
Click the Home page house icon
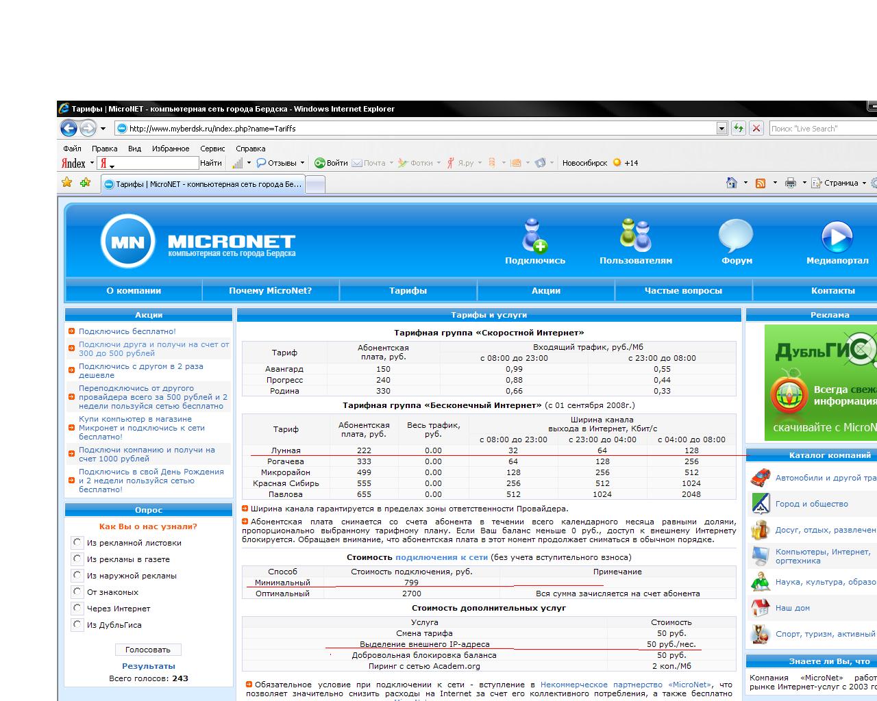click(x=732, y=183)
